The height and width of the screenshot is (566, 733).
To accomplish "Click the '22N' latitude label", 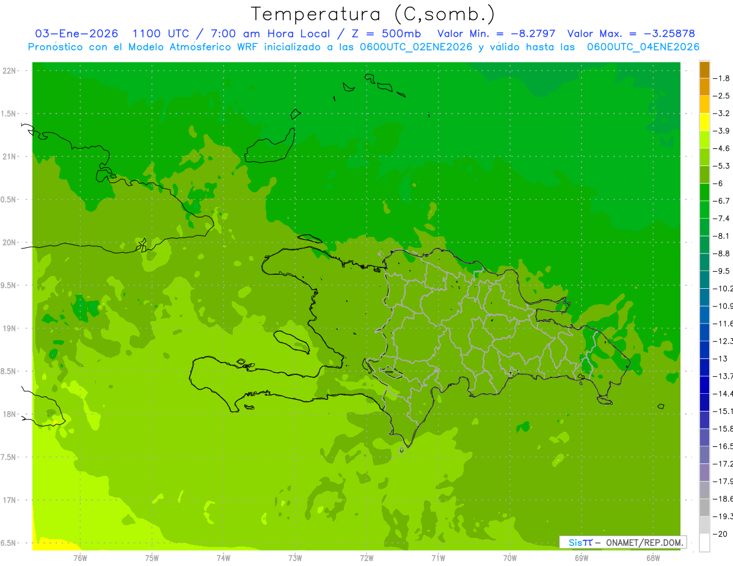I will (10, 71).
